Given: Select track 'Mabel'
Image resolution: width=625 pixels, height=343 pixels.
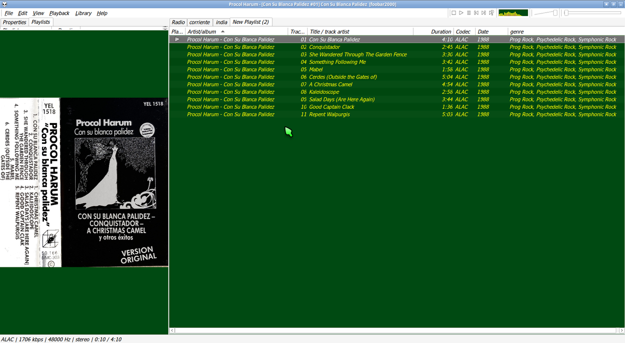Looking at the screenshot, I should click(x=316, y=69).
